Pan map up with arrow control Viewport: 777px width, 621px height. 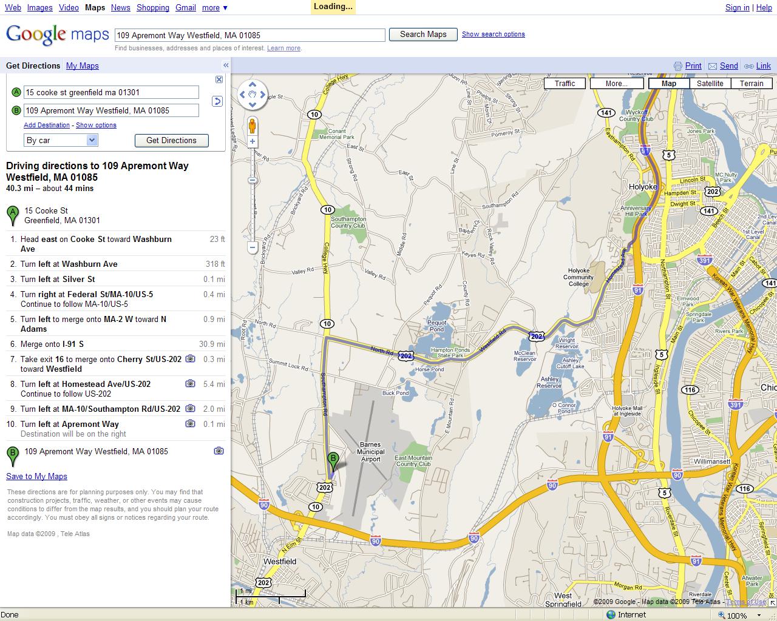[x=253, y=85]
